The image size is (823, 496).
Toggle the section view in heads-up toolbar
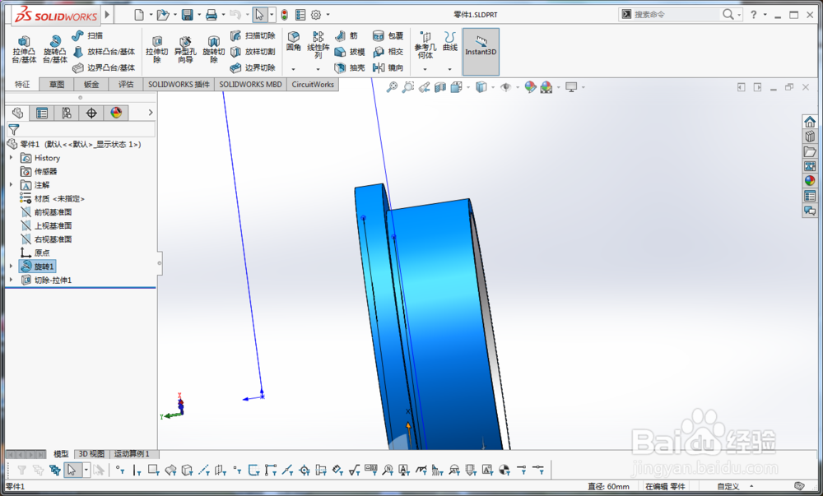[439, 86]
